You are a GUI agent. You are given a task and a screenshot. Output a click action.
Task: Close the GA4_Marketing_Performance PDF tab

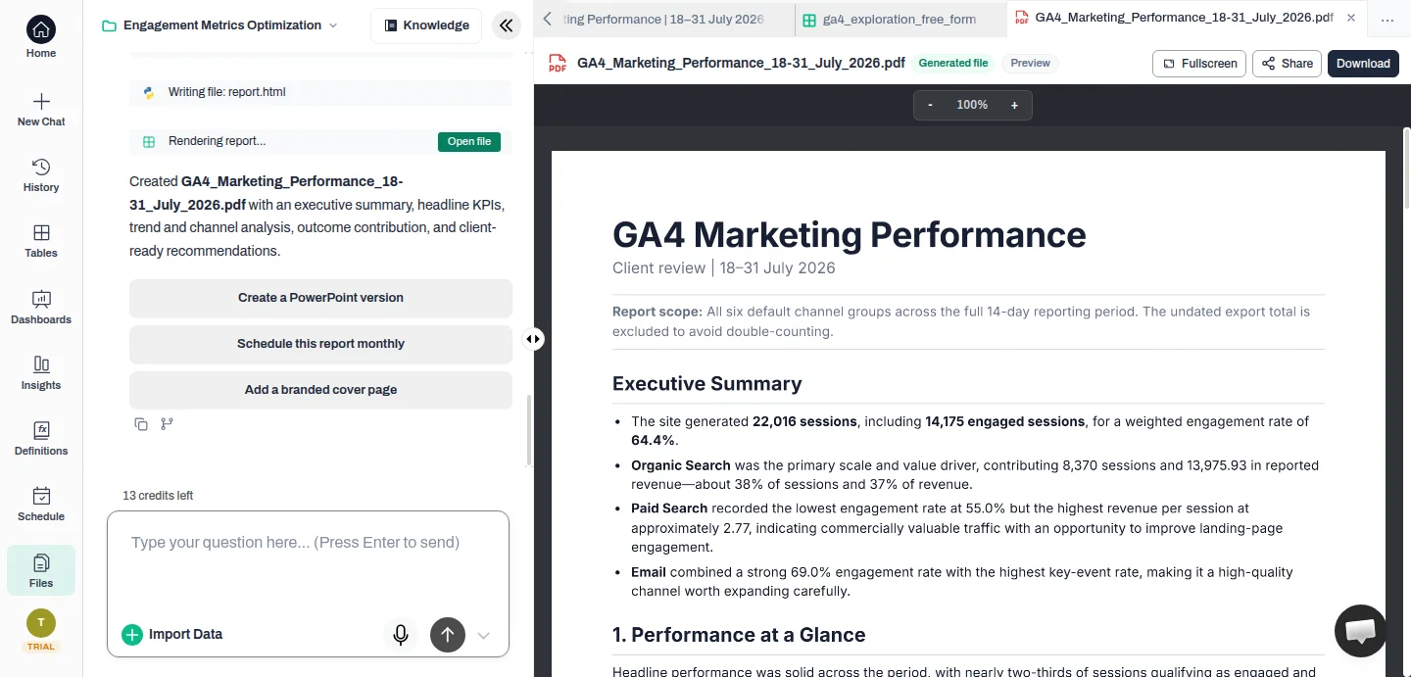(1352, 18)
